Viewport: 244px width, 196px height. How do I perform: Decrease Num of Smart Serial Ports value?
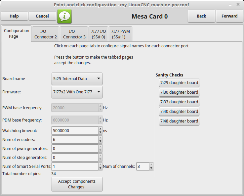tap(101, 168)
